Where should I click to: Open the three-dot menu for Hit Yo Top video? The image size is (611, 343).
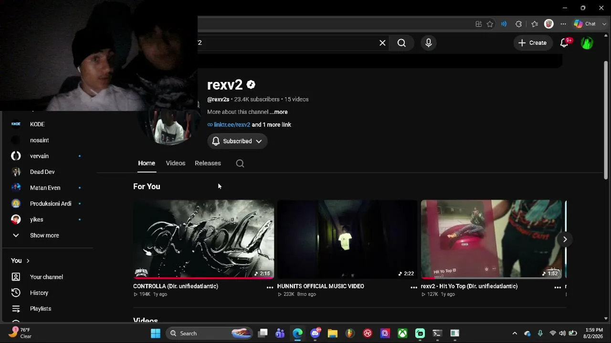(558, 287)
